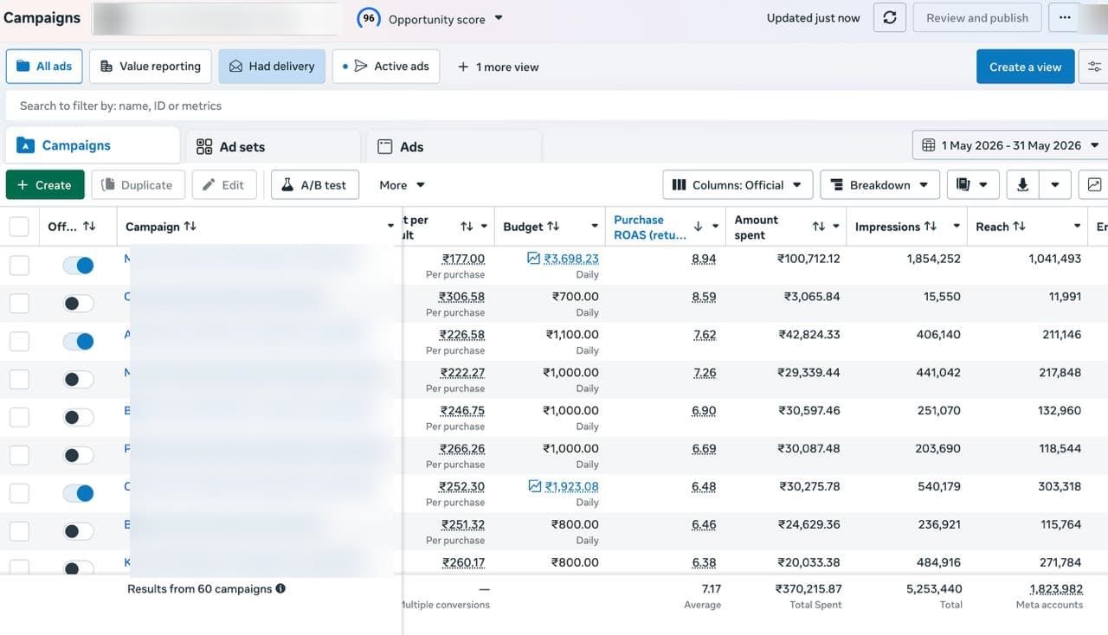Open the charts panel icon

tap(1095, 184)
